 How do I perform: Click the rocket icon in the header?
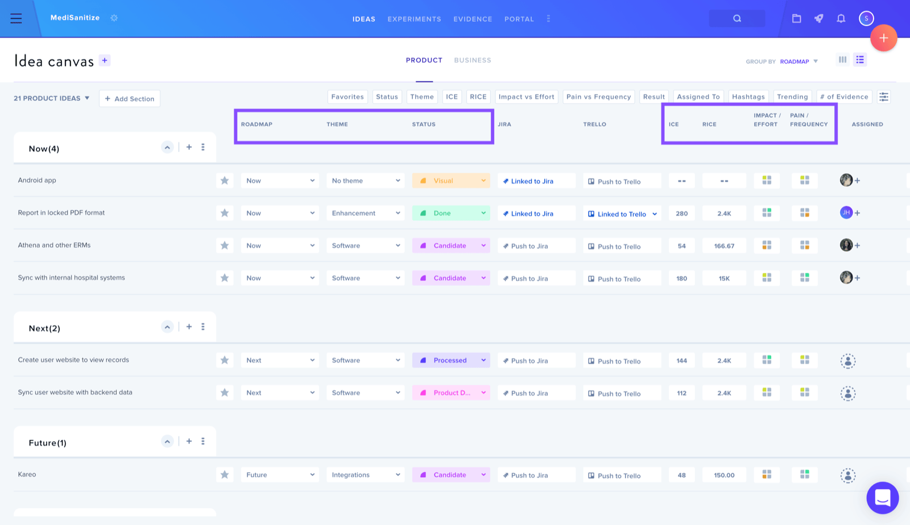click(818, 18)
